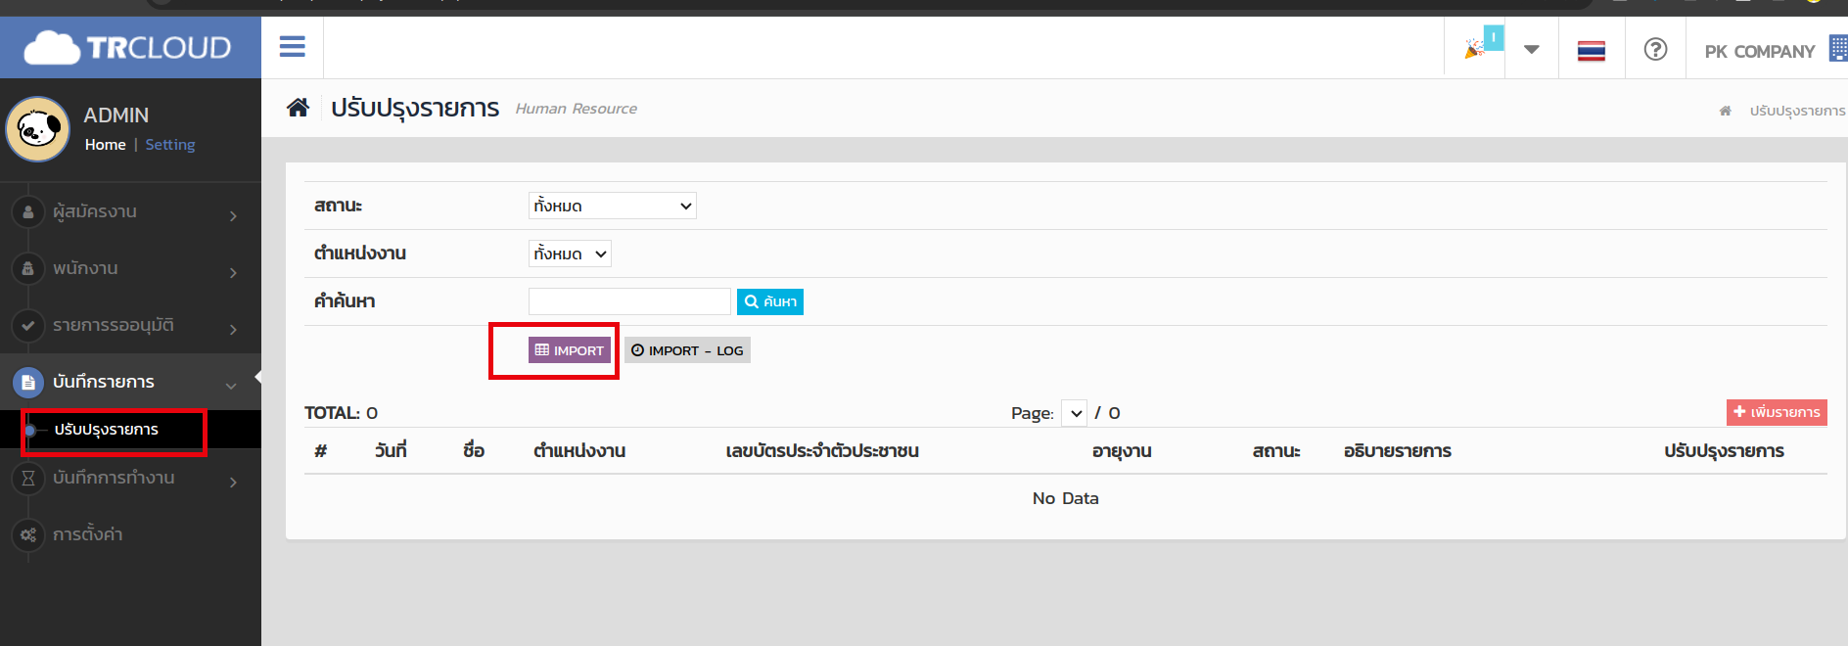The width and height of the screenshot is (1848, 646).
Task: Click the ชื่อ column header
Action: (474, 451)
